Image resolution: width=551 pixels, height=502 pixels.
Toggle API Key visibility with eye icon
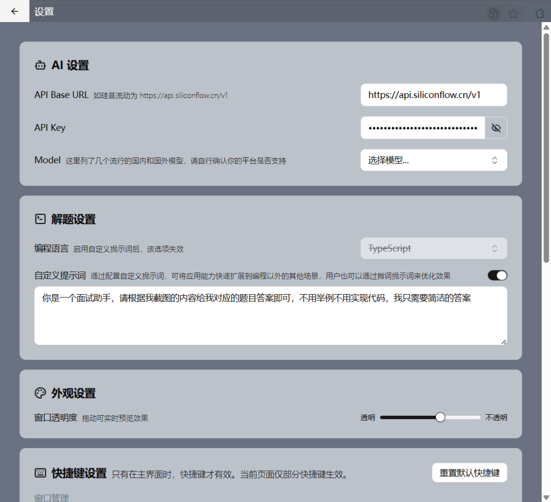[496, 128]
